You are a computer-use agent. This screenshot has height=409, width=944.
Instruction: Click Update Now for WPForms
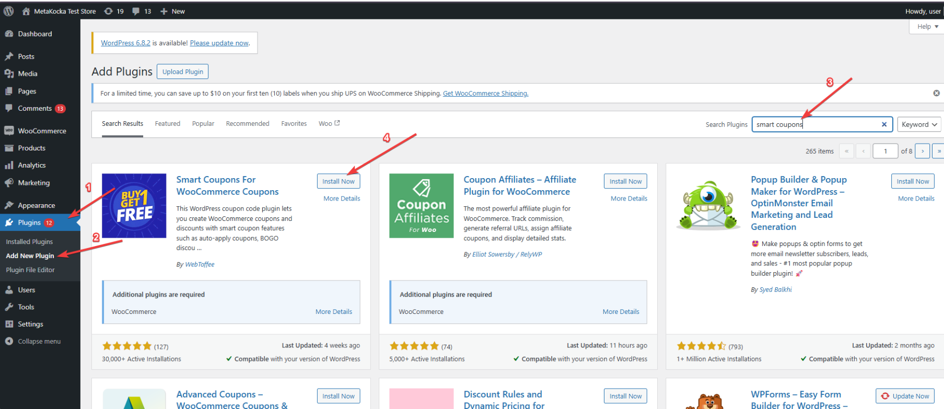[905, 396]
